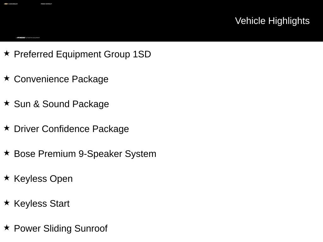Viewport: 323px width, 242px height.
Task: Select the Driver Confidence Package item
Action: coord(72,129)
